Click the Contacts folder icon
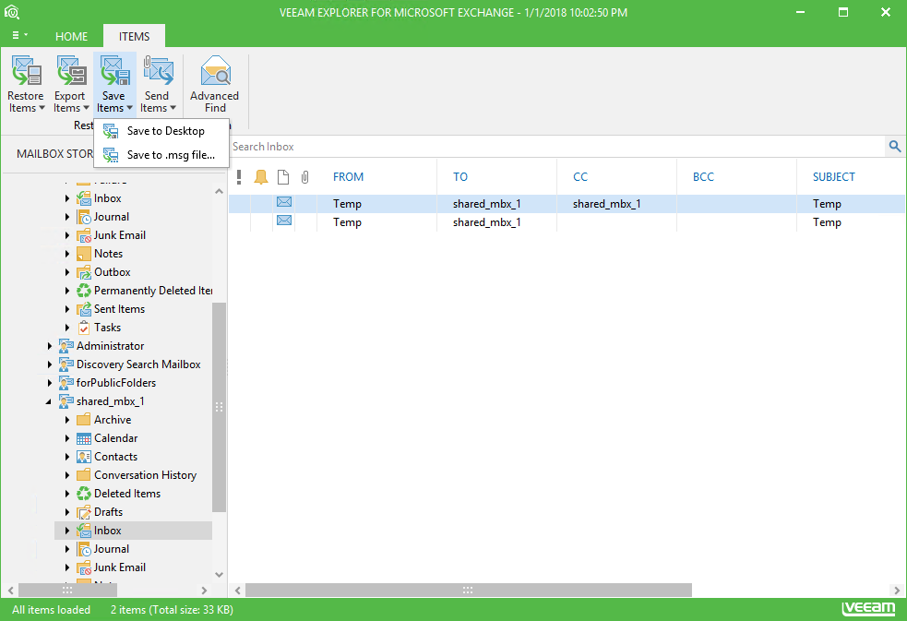This screenshot has width=907, height=621. (84, 457)
